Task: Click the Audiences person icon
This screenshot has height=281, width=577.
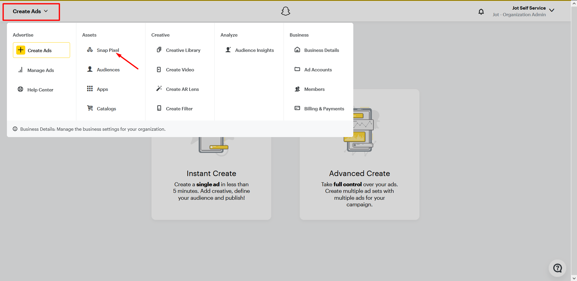Action: (90, 69)
